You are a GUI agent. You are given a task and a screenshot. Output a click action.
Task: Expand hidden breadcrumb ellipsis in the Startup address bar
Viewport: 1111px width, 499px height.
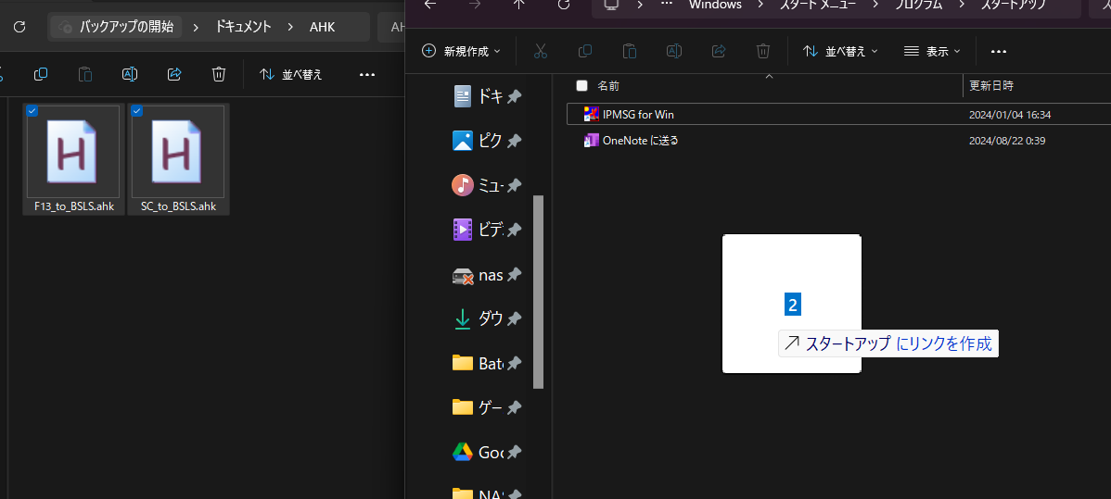666,5
